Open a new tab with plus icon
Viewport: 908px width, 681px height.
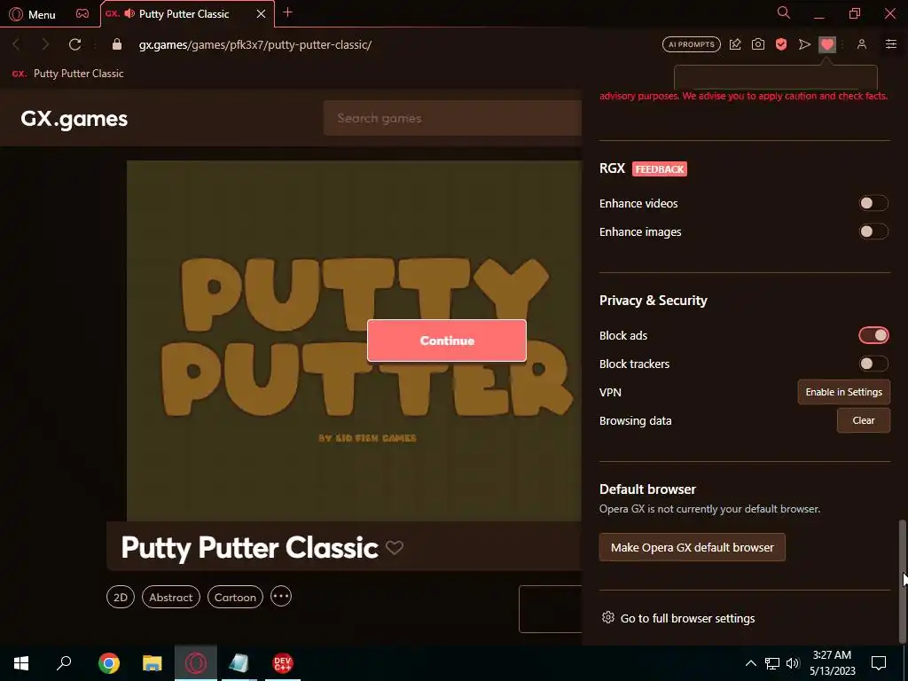pos(288,12)
